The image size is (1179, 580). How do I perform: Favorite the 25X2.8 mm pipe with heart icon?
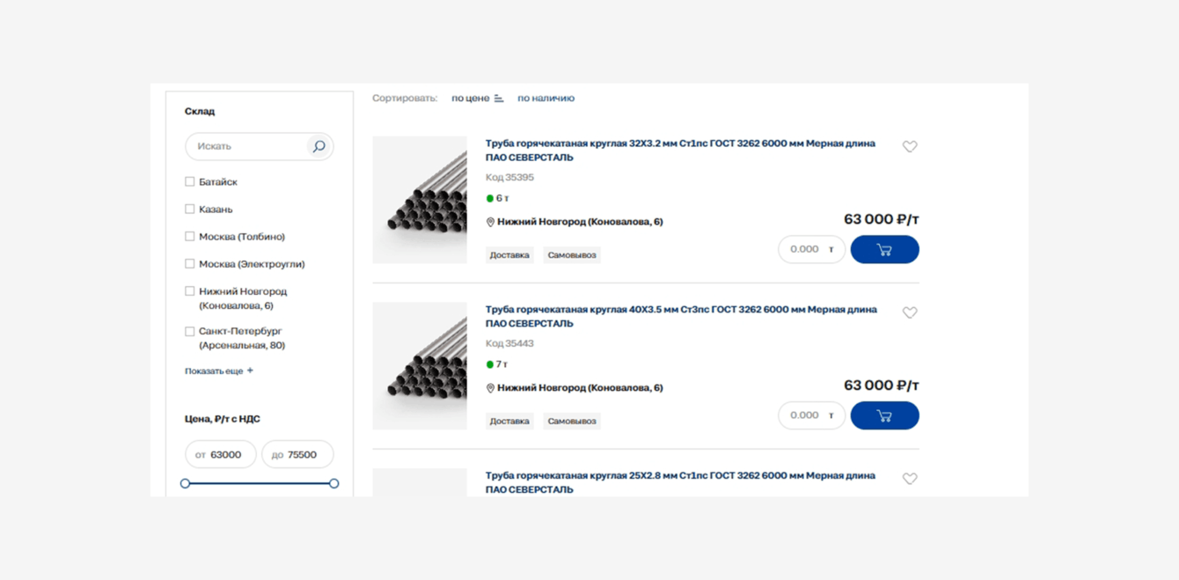click(910, 479)
